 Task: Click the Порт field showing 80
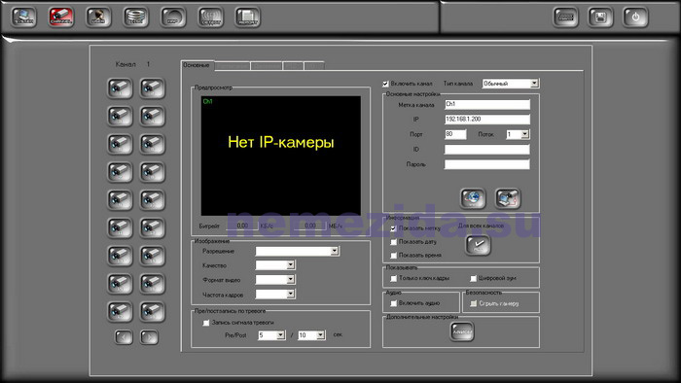point(455,134)
